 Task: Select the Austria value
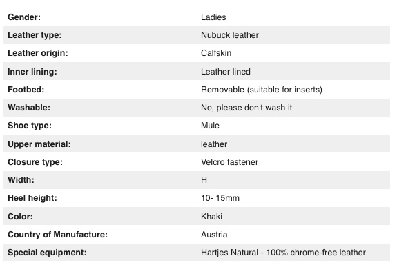(x=214, y=235)
